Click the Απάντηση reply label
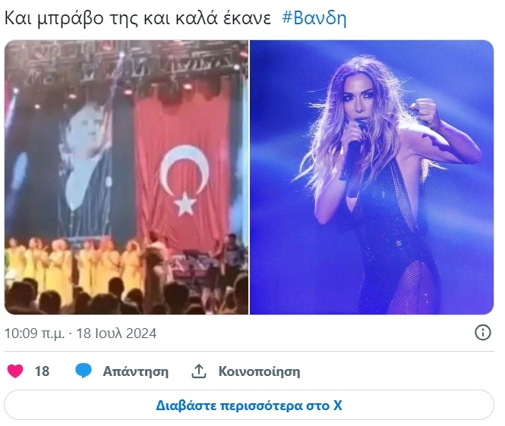The image size is (505, 426). click(x=136, y=371)
